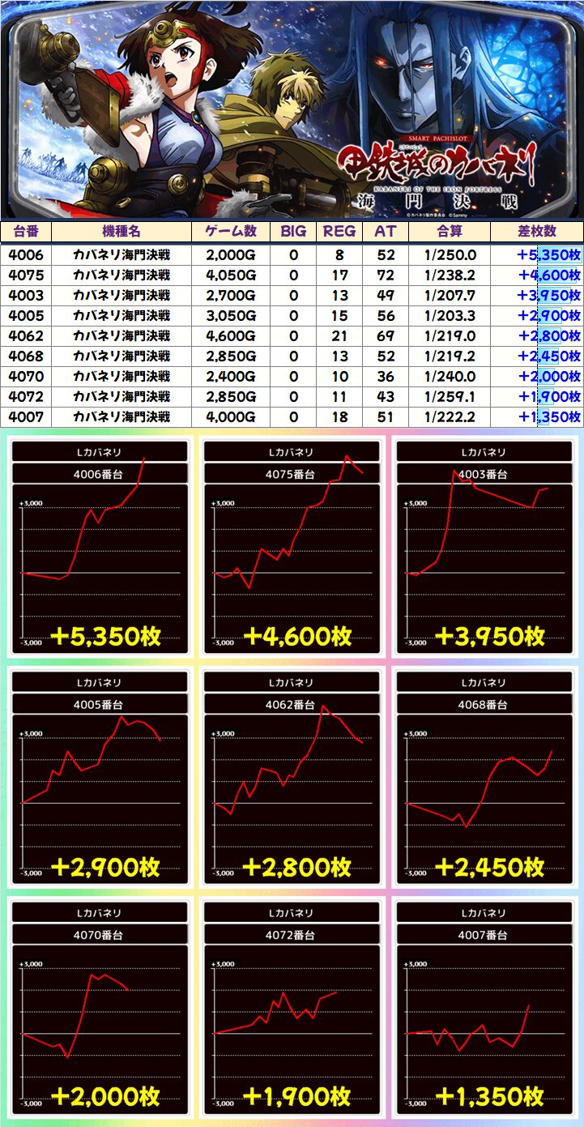Click AT count 36 for 4070
Image resolution: width=584 pixels, height=1127 pixels.
(x=386, y=377)
